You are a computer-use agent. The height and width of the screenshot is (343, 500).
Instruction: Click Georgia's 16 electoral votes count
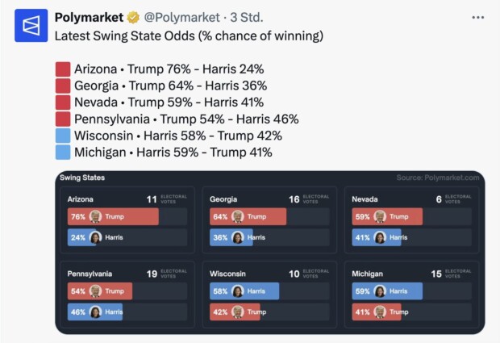point(294,199)
